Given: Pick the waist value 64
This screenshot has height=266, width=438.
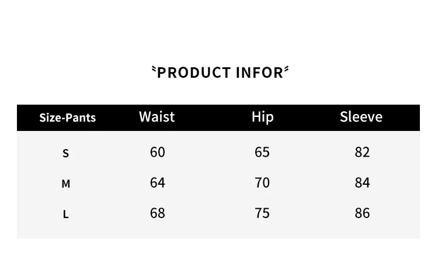Looking at the screenshot, I should pyautogui.click(x=158, y=183).
